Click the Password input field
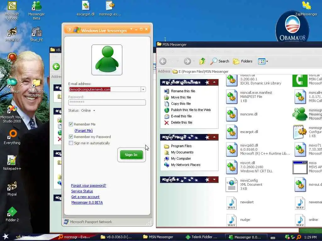 point(107,102)
